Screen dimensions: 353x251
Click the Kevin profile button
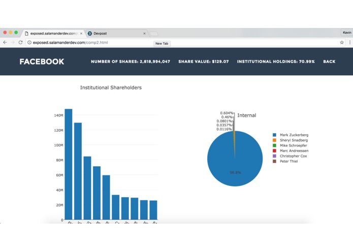347,33
